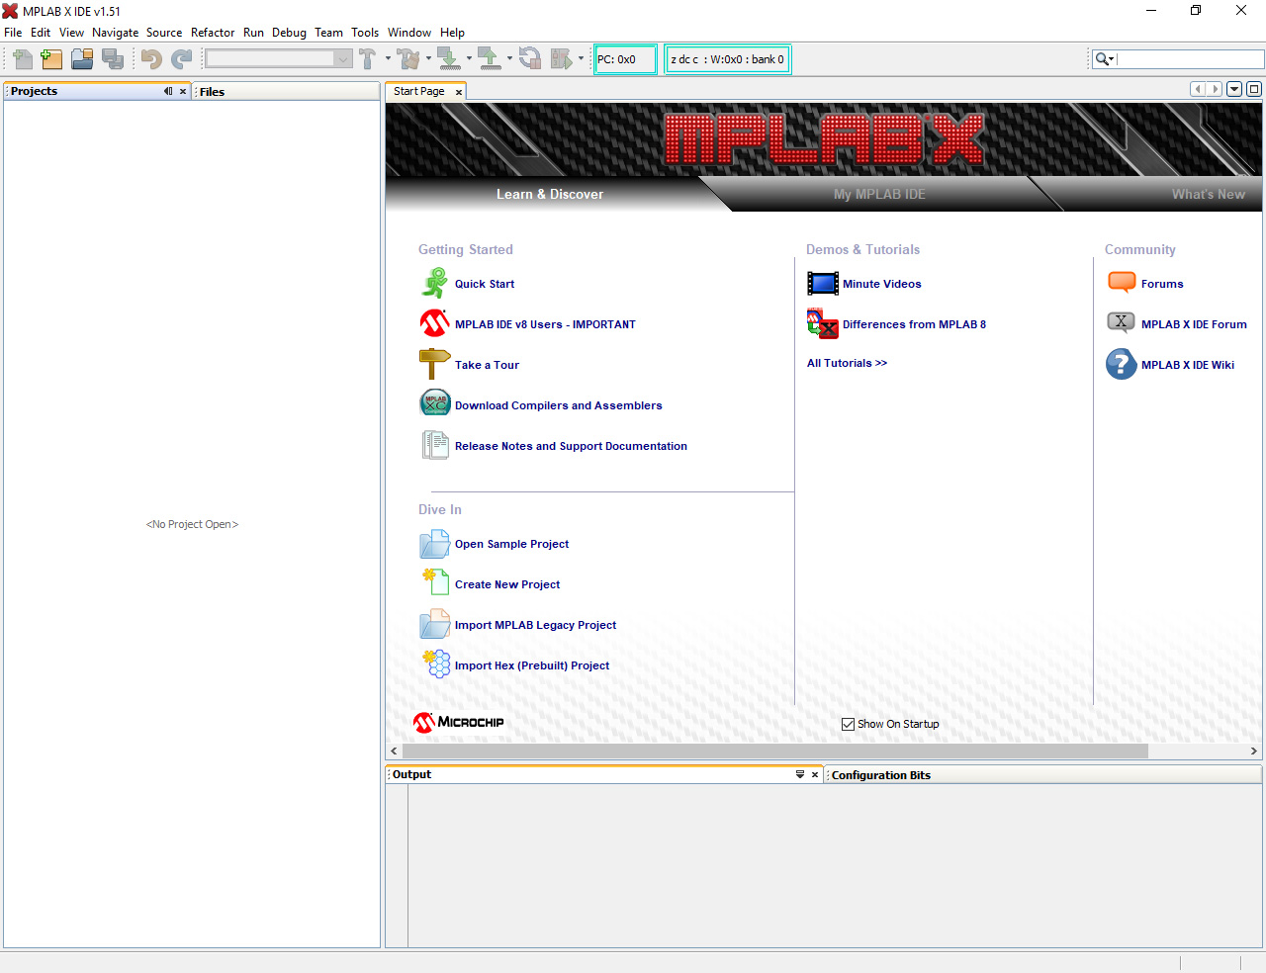Expand the Clean and Build dropdown arrow

[x=428, y=58]
